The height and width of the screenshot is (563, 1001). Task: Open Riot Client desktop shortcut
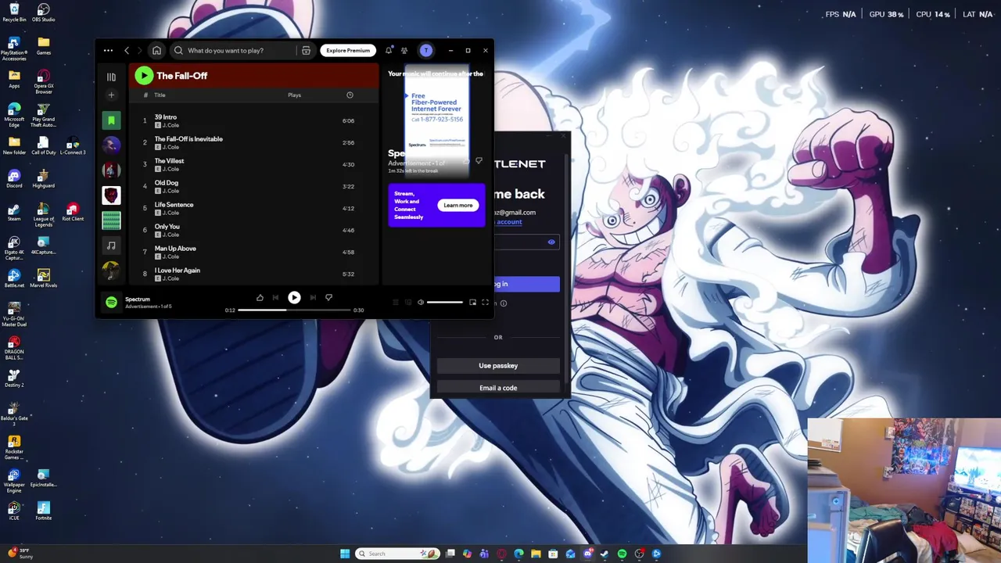(73, 212)
